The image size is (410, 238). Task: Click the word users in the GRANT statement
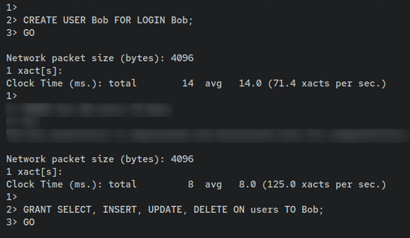click(264, 210)
